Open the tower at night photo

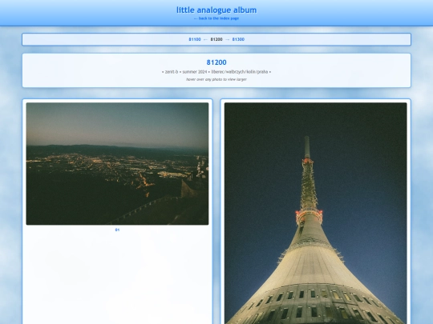[x=315, y=214]
